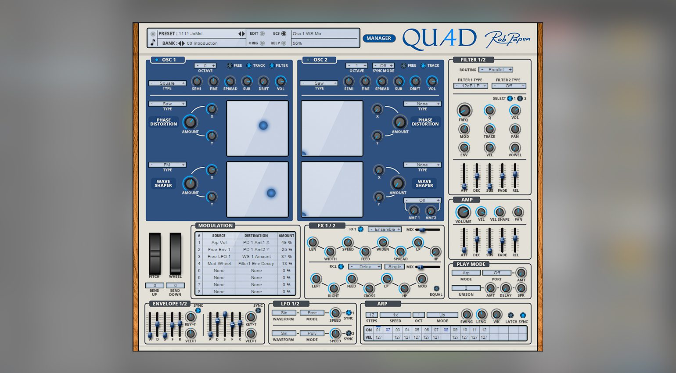Viewport: 676px width, 373px height.
Task: Toggle FX 1 on/off LED
Action: 360,230
